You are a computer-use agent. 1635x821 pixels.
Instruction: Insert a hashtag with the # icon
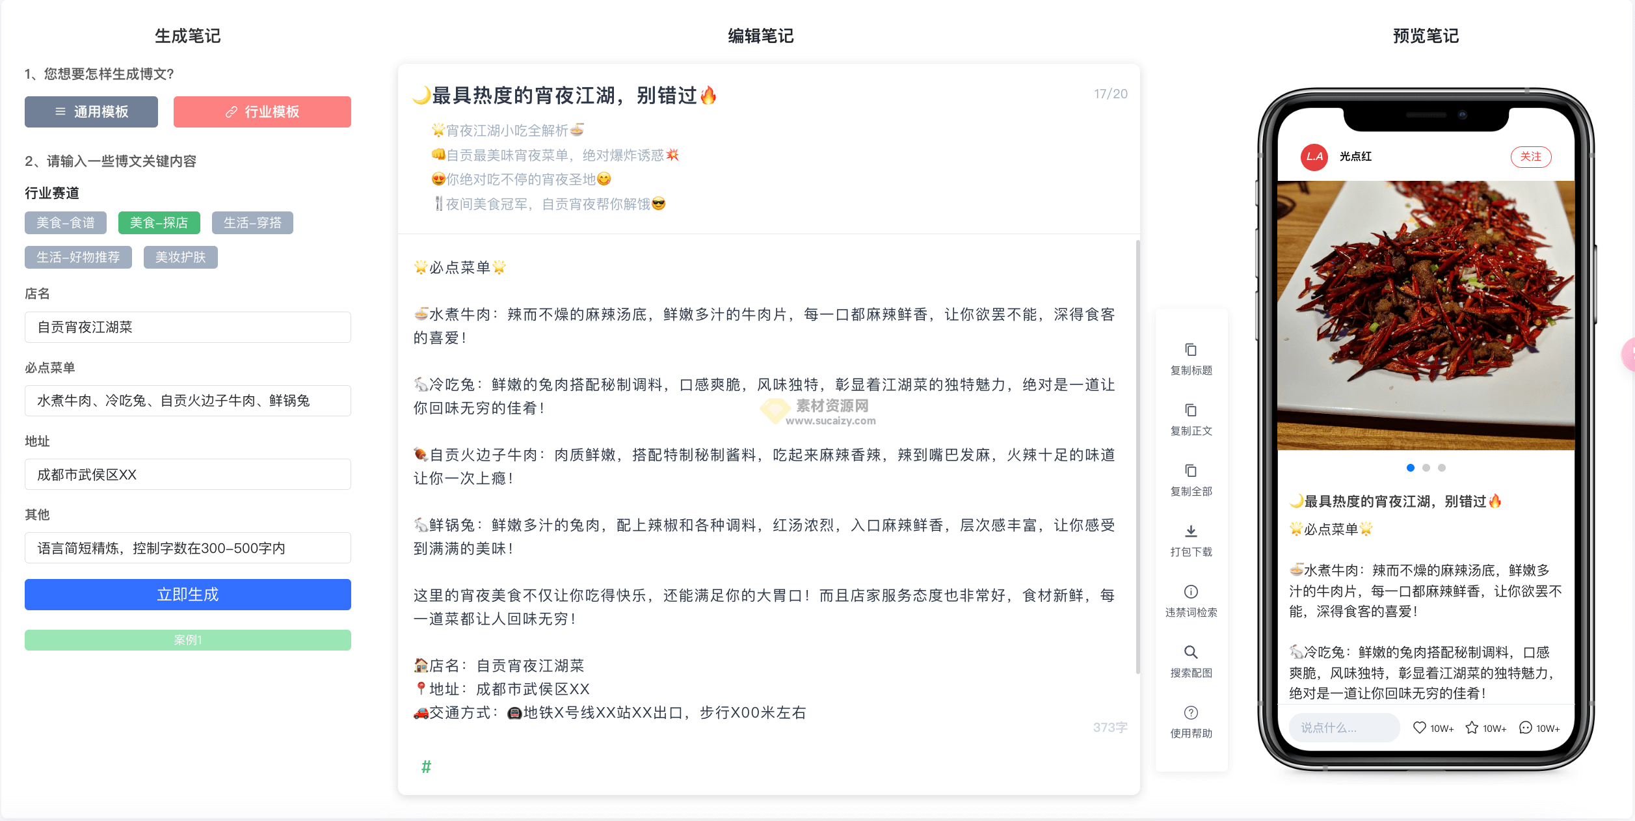coord(427,767)
